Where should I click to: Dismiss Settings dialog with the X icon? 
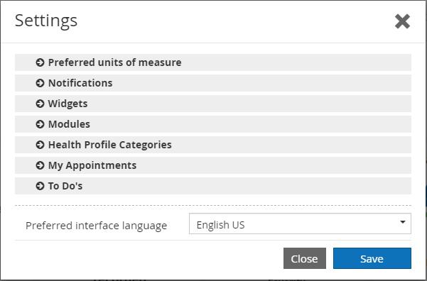click(402, 21)
